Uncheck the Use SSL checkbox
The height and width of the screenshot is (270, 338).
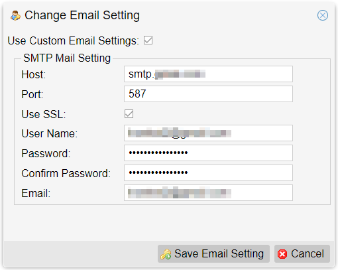click(x=129, y=114)
